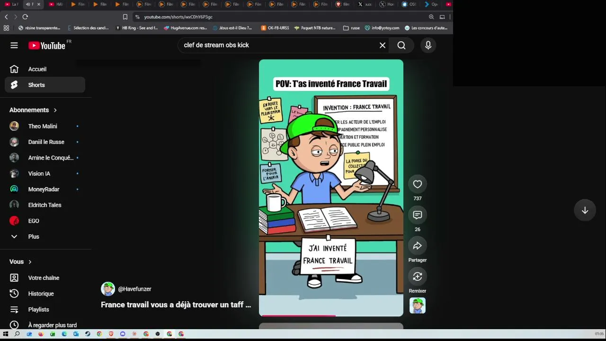
Task: Open the 'Sélection des candi...' bookmark
Action: pyautogui.click(x=88, y=28)
